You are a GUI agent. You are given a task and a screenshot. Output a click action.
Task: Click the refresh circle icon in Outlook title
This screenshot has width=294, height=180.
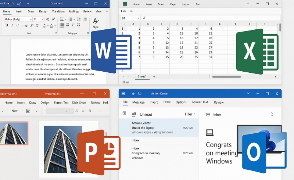(140, 93)
